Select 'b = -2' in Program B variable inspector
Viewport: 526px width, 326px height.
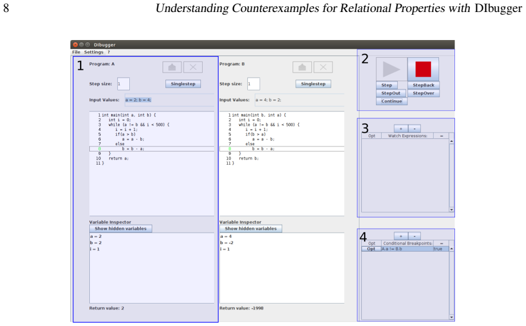[x=227, y=242]
